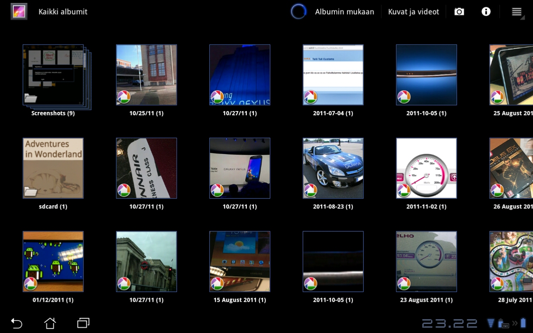Open the 2011-11-02 speed gauge album

(x=426, y=168)
